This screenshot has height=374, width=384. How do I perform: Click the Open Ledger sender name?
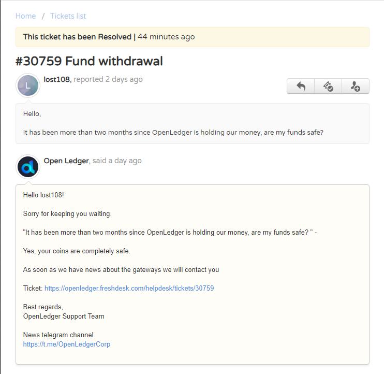click(66, 161)
